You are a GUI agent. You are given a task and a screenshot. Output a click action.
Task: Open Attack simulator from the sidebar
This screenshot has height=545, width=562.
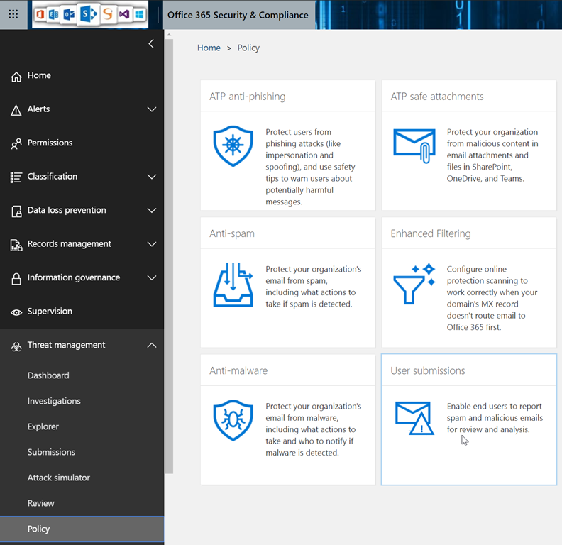click(x=58, y=478)
